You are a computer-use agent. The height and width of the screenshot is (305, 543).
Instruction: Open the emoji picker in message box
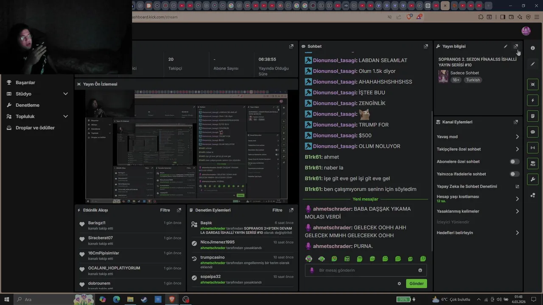pyautogui.click(x=420, y=270)
